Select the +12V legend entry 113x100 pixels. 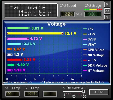89,34
